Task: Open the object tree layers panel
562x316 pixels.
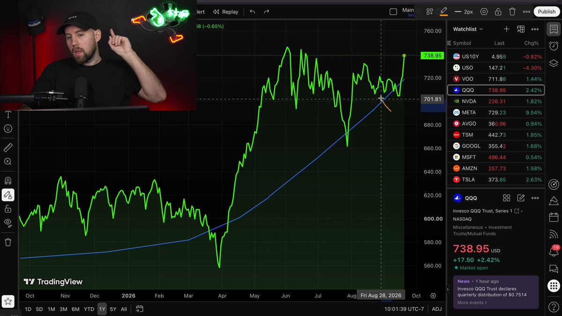Action: 554,63
